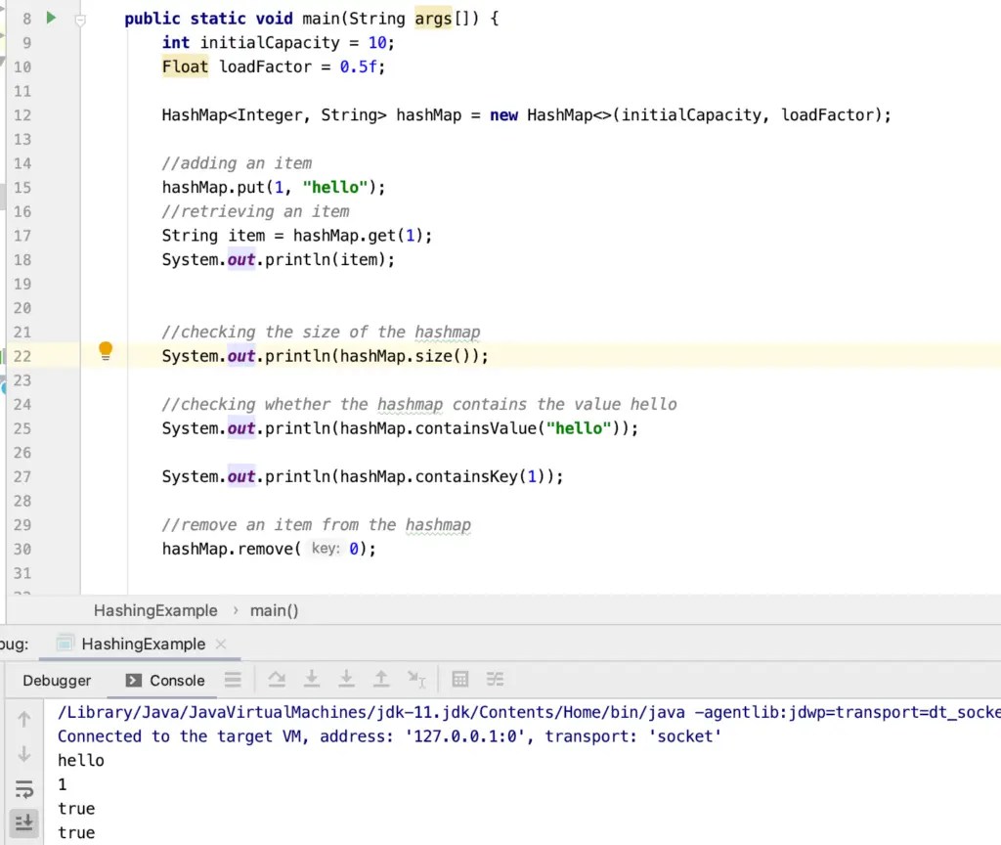Click 'loadFactor' variable on line 10
1001x845 pixels.
[x=265, y=67]
